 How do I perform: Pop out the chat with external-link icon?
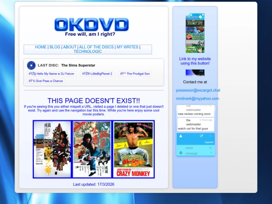point(201,136)
